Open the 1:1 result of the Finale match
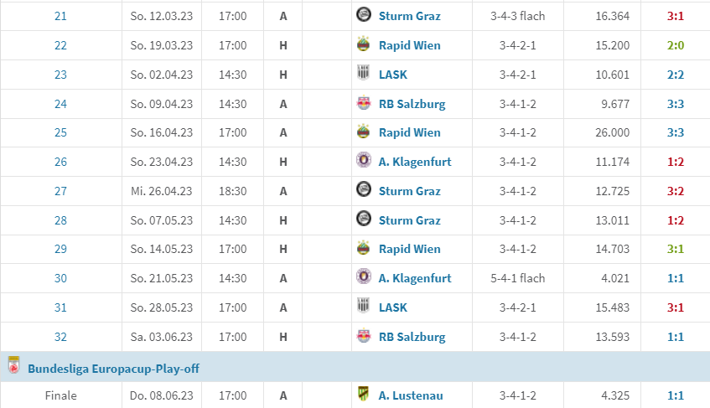 coord(675,395)
